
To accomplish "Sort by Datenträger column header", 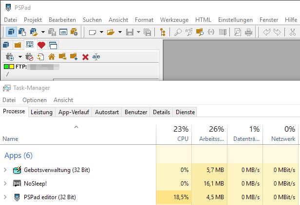I will [x=245, y=134].
